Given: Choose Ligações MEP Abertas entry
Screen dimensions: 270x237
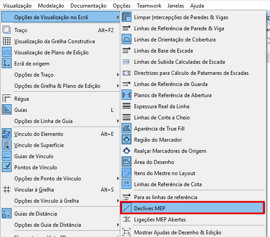Looking at the screenshot, I should 193,220.
